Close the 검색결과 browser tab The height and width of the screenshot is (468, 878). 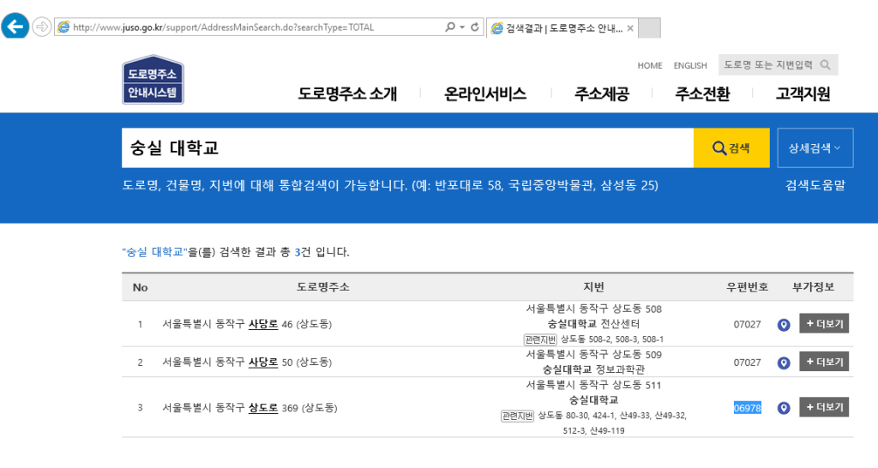tap(630, 28)
